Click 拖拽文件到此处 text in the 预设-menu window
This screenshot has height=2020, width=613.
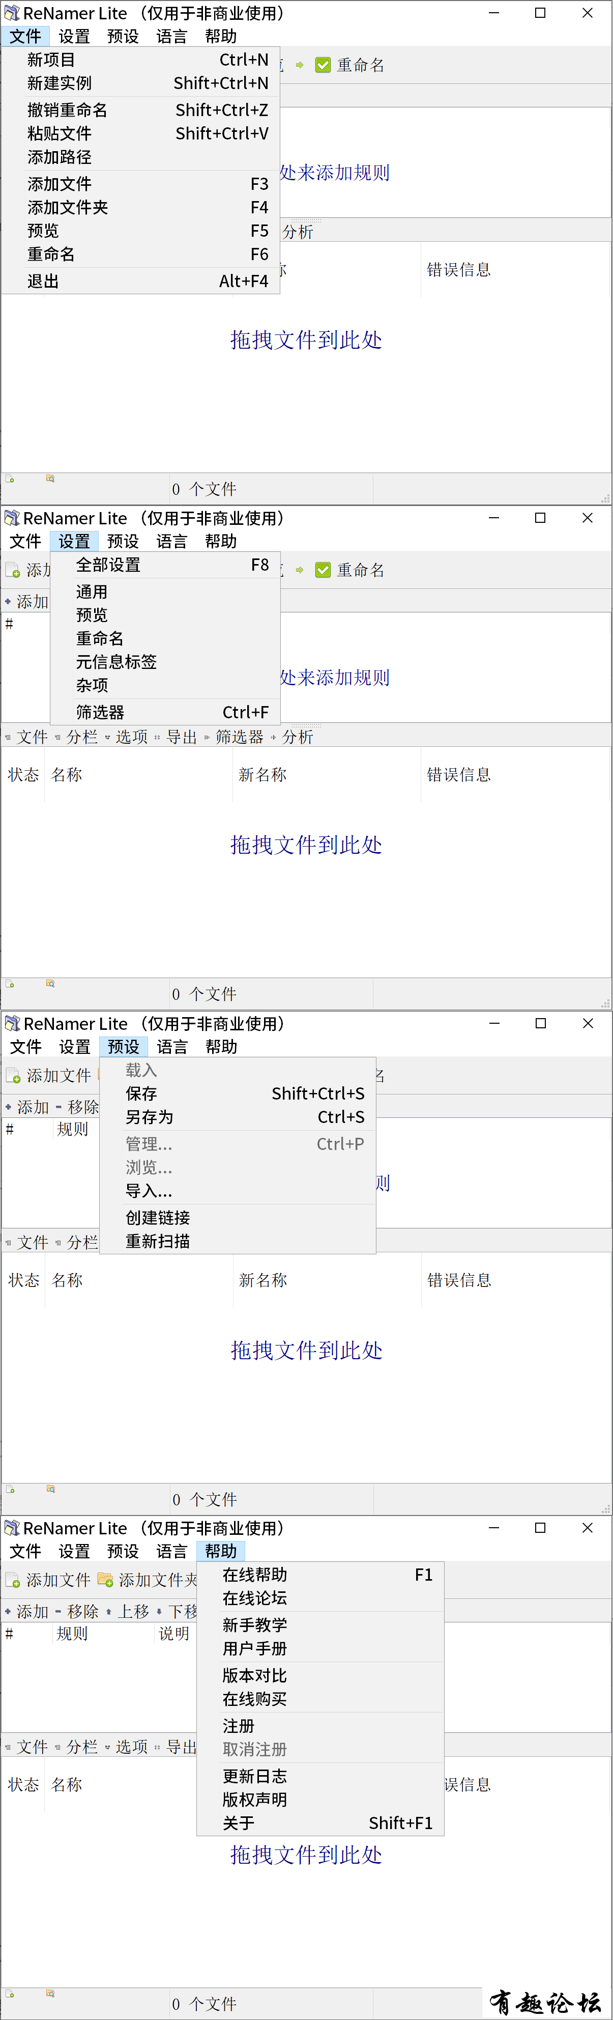(x=306, y=1351)
